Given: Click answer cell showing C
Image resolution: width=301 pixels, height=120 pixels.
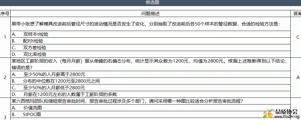Looking at the screenshot, I should tap(296, 37).
